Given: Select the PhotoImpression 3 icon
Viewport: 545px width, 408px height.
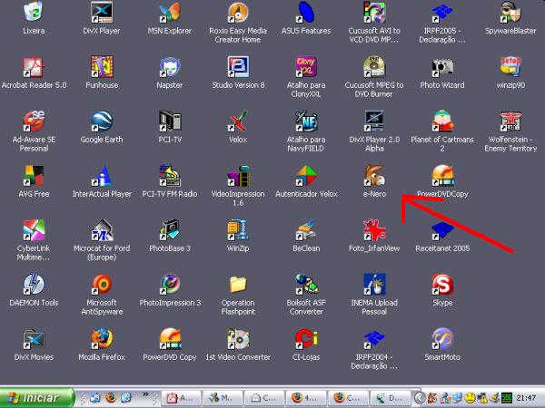Looking at the screenshot, I should pos(170,284).
